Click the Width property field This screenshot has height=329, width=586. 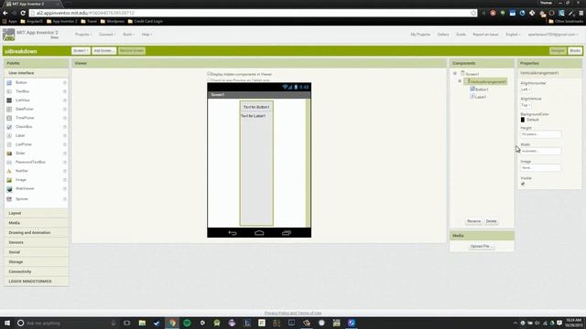pyautogui.click(x=540, y=151)
